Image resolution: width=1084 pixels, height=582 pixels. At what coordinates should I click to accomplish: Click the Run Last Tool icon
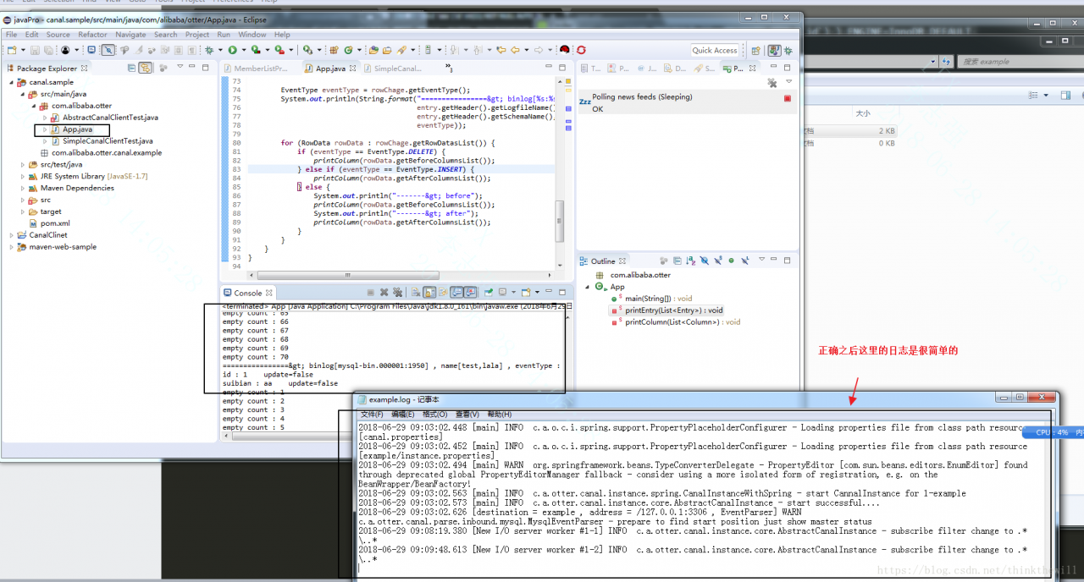(279, 51)
